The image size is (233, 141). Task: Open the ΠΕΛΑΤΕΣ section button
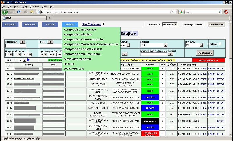click(30, 25)
